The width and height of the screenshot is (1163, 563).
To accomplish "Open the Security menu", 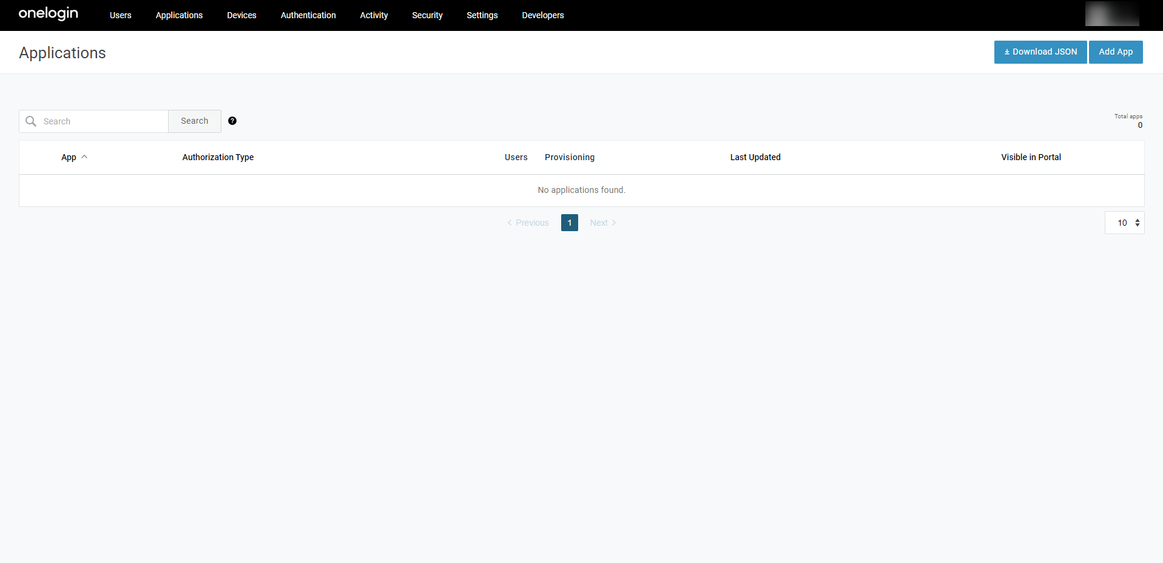I will pos(427,15).
